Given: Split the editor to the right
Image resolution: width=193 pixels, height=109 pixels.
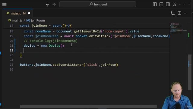Looking at the screenshot, I should tap(179, 13).
